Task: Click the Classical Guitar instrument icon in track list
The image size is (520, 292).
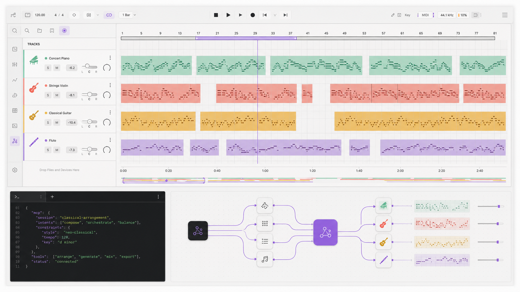Action: pos(34,115)
